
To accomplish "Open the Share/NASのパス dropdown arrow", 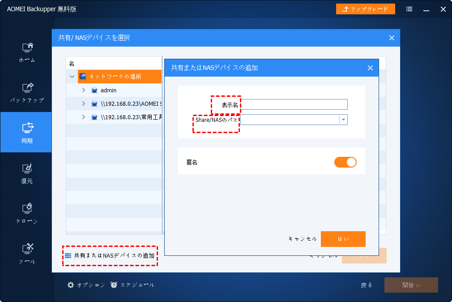I will click(343, 120).
